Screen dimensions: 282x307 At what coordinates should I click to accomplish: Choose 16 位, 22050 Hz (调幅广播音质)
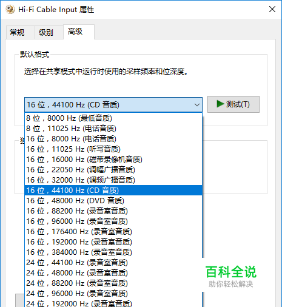(x=113, y=170)
